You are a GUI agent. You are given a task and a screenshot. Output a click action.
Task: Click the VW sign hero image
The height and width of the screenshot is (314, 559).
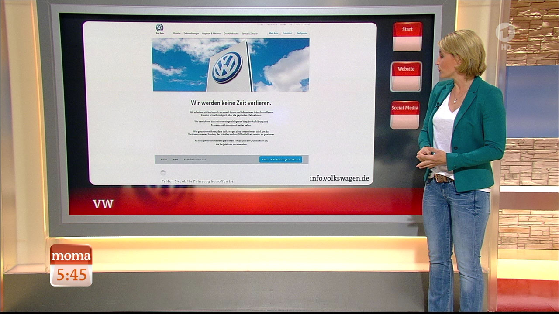(231, 65)
